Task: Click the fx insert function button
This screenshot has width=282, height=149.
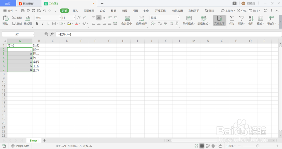Action: click(52, 34)
